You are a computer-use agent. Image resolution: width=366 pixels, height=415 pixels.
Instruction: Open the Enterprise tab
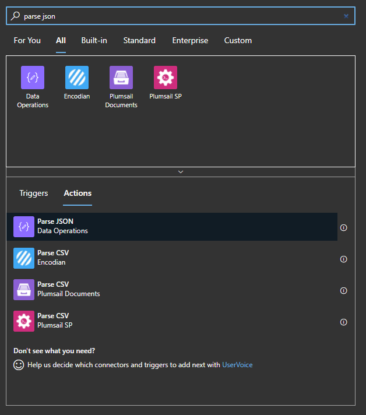[x=190, y=40]
